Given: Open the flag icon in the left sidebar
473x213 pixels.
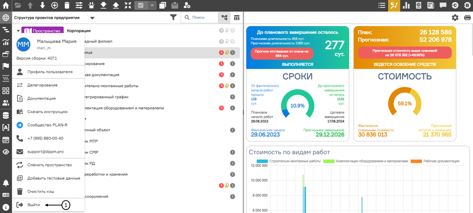Looking at the screenshot, I should [6, 66].
